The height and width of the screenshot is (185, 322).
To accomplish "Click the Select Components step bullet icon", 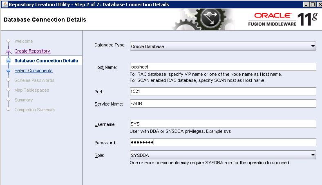I will click(x=8, y=70).
